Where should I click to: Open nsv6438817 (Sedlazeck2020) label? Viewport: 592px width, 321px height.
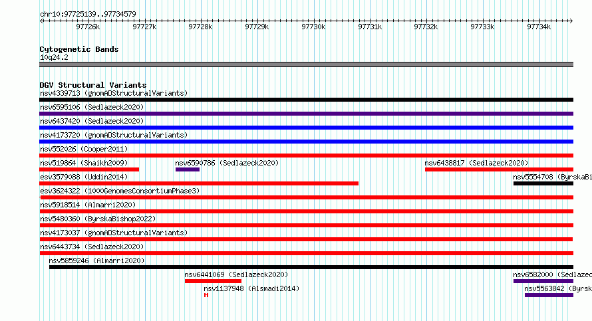point(476,163)
